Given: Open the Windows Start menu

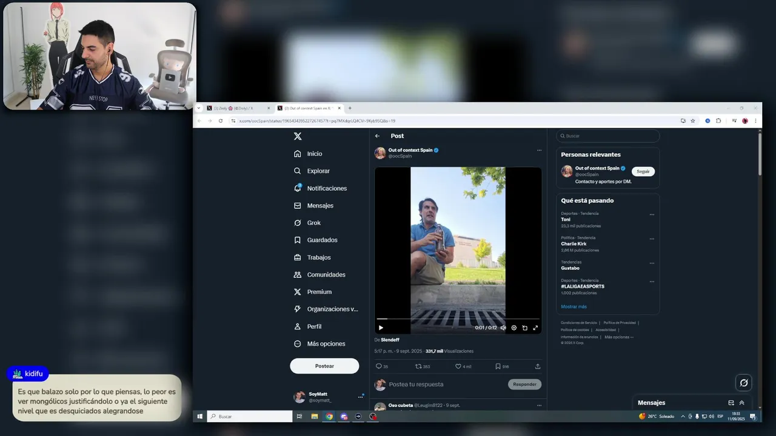Looking at the screenshot, I should (x=199, y=417).
